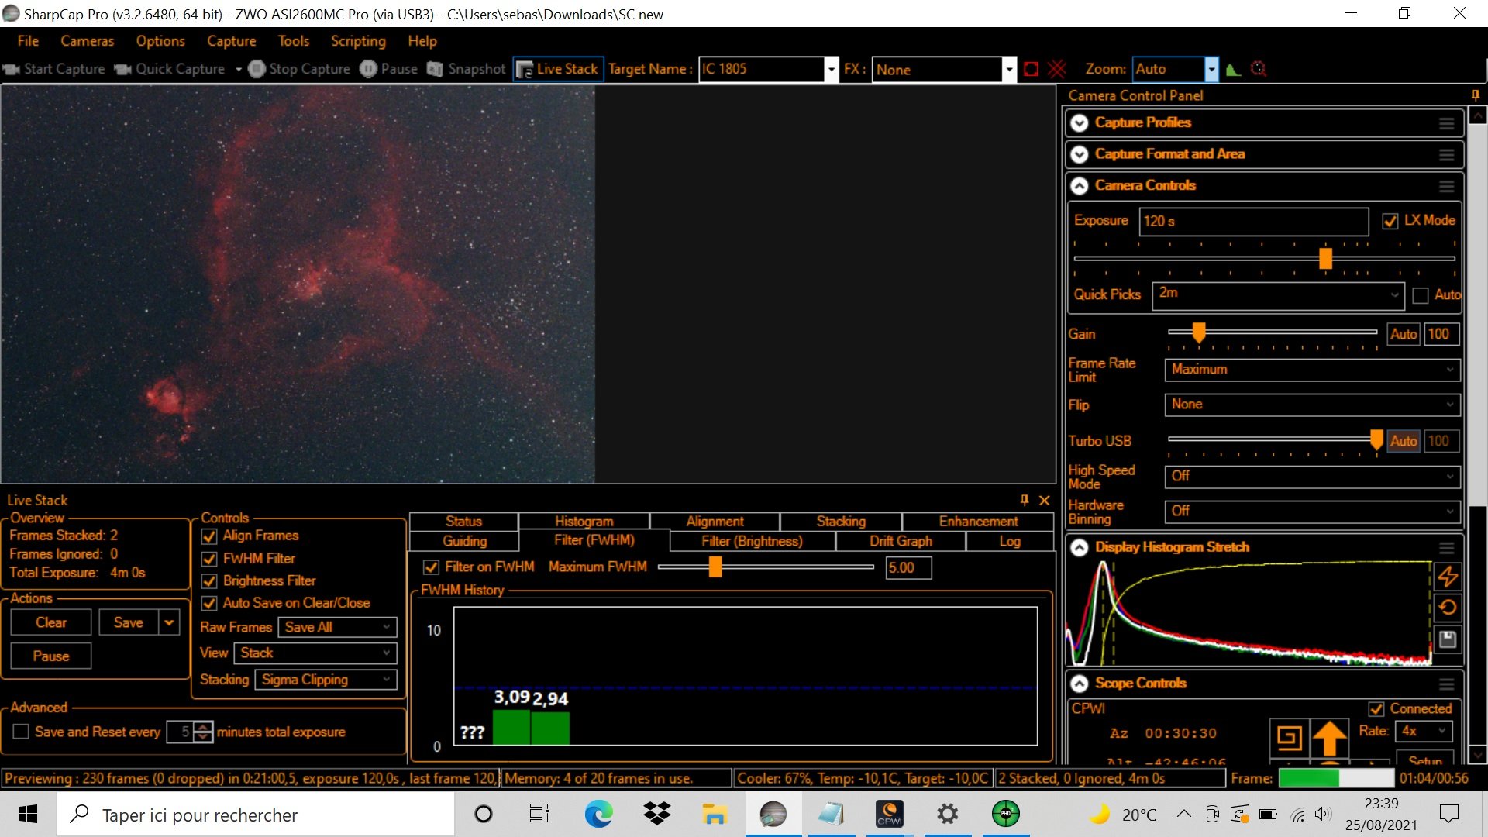Toggle the Live Stack toolbar button
This screenshot has width=1488, height=837.
[557, 69]
